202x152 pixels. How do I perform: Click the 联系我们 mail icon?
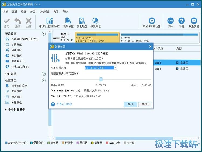194,21
